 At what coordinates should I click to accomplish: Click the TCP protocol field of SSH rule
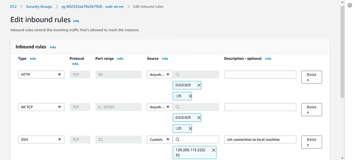(80, 140)
